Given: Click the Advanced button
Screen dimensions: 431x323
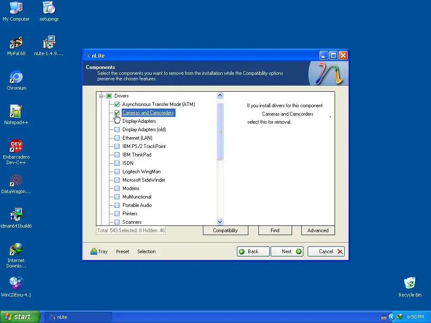Looking at the screenshot, I should pyautogui.click(x=318, y=230).
